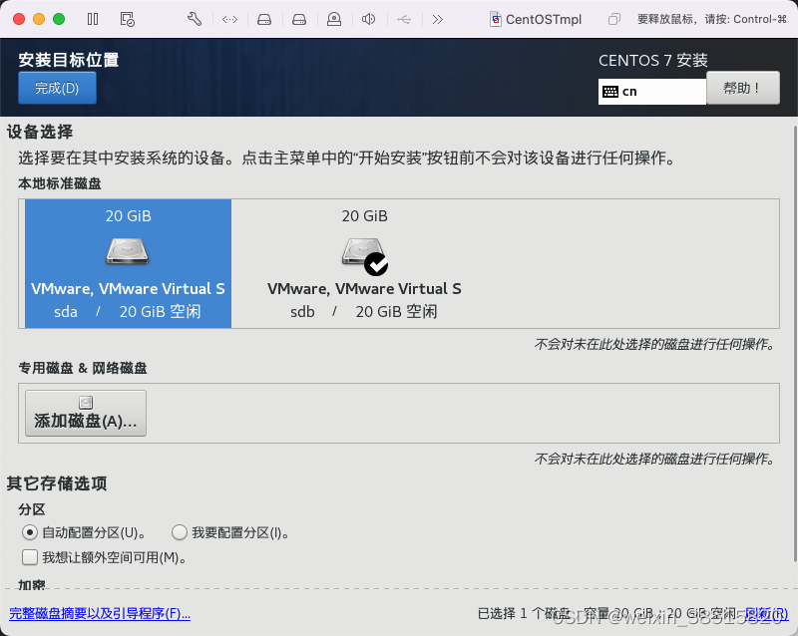Click the sound speaker icon in the toolbar

pyautogui.click(x=368, y=19)
